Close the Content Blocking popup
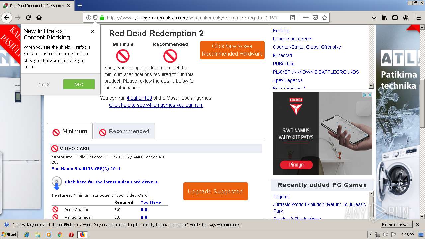 (93, 31)
